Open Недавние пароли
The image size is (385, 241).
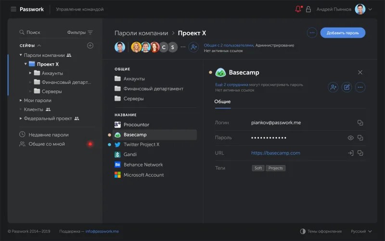click(49, 135)
